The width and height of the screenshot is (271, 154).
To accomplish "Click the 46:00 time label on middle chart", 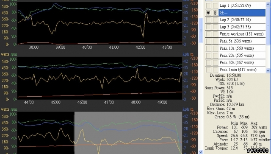I will pyautogui.click(x=82, y=102).
